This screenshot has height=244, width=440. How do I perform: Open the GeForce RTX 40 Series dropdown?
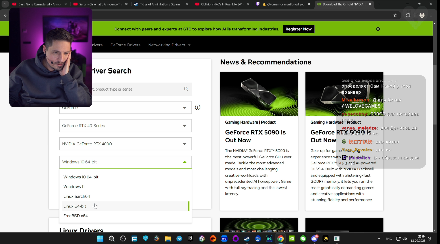click(125, 126)
